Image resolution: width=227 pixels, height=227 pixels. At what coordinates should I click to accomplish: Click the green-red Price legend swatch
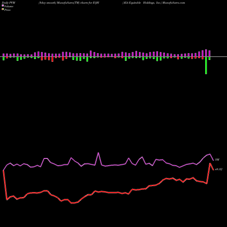(3, 10)
